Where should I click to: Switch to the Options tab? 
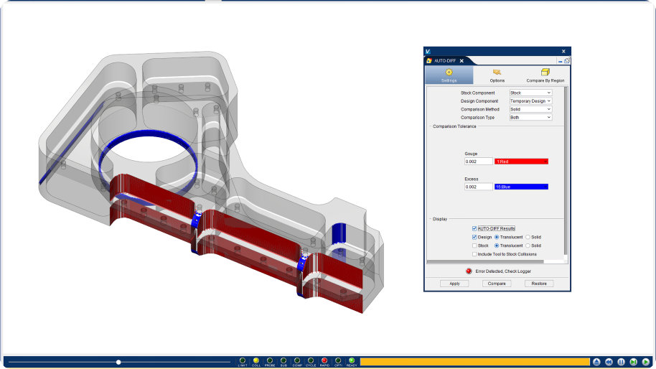pos(497,75)
